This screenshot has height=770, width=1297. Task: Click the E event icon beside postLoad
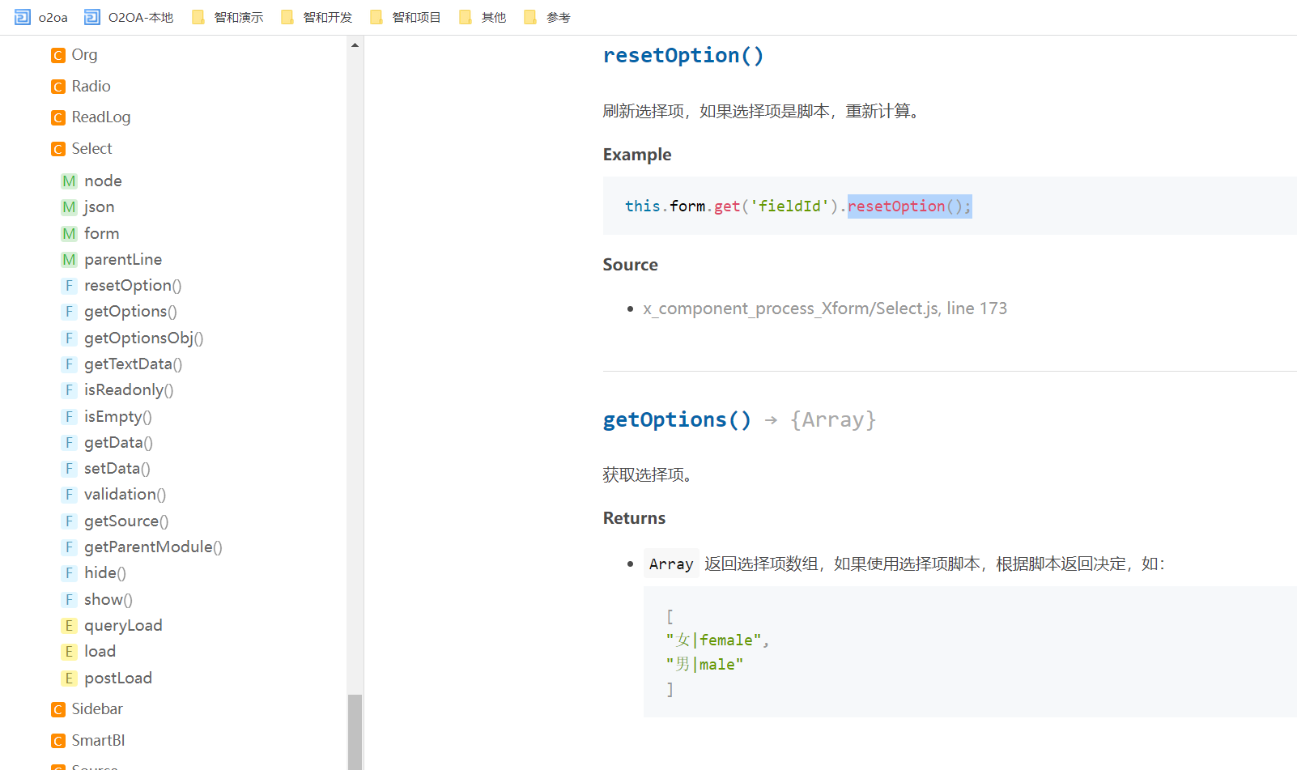(69, 678)
